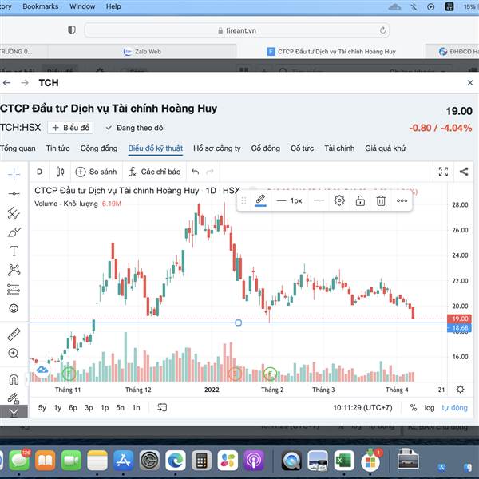The height and width of the screenshot is (479, 479).
Task: Delete the selected horizontal line
Action: (381, 201)
